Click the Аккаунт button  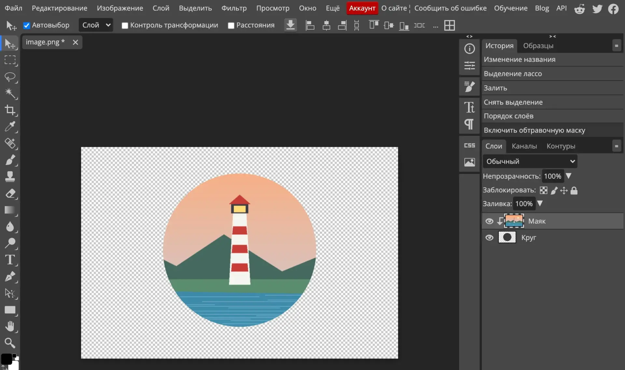pyautogui.click(x=362, y=8)
